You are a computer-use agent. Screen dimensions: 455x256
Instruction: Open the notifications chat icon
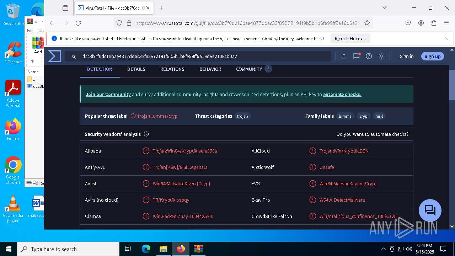pyautogui.click(x=356, y=56)
